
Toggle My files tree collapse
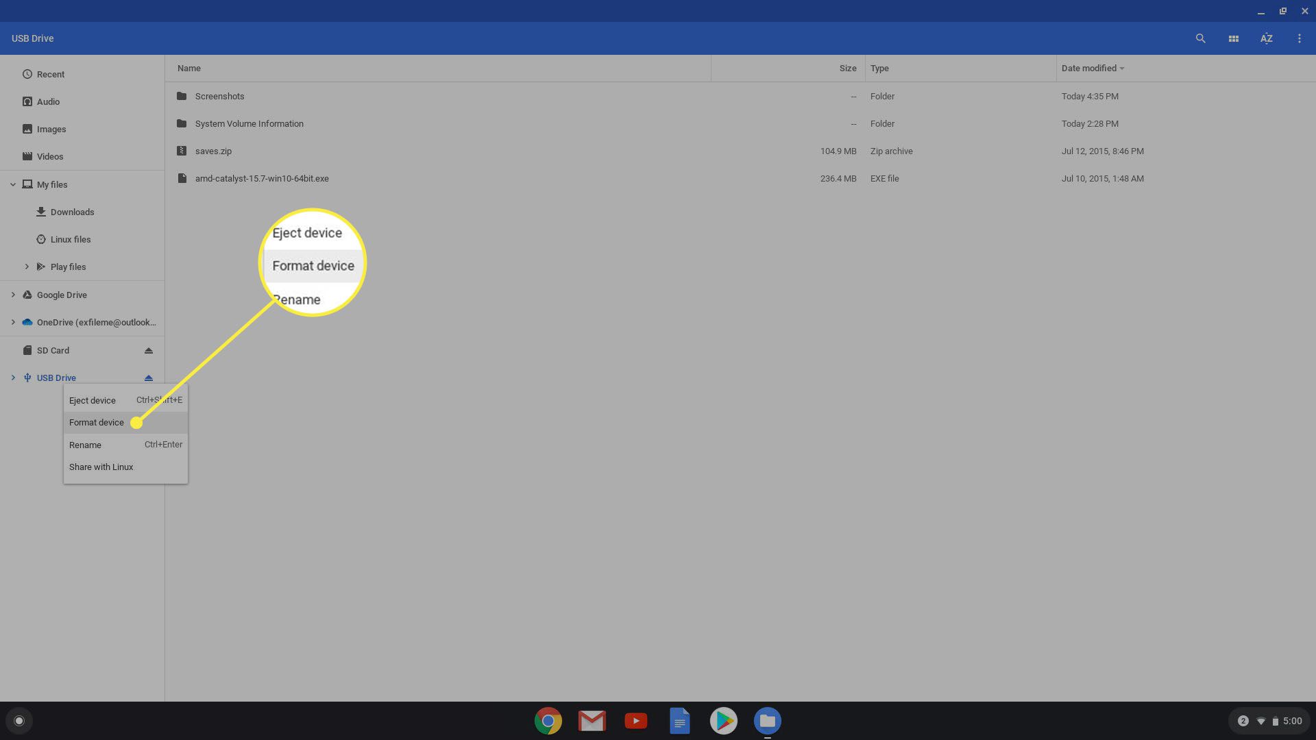[12, 184]
